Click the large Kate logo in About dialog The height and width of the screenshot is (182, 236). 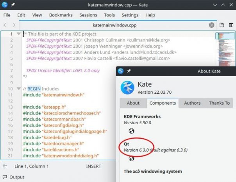point(127,88)
